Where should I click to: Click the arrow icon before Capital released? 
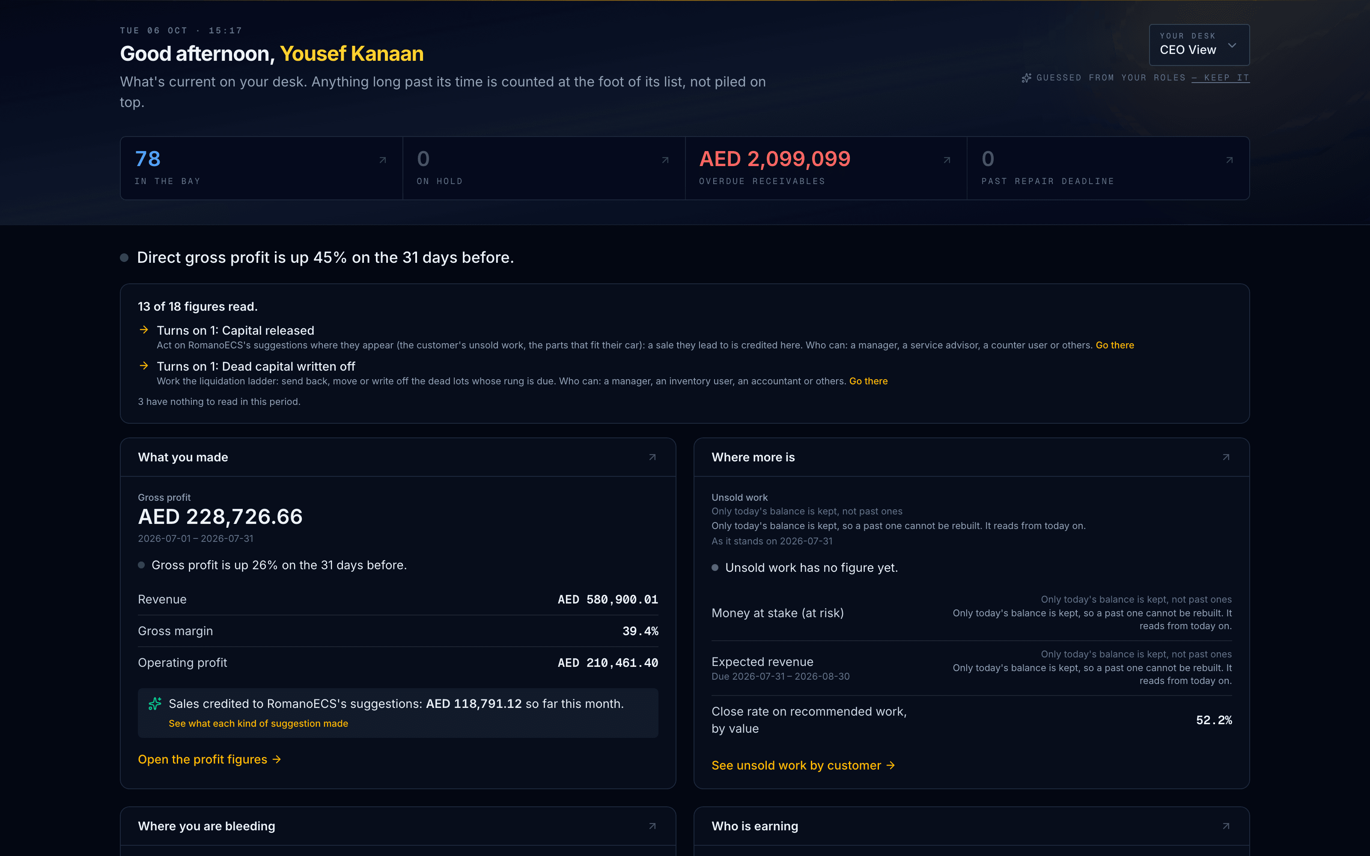point(144,330)
